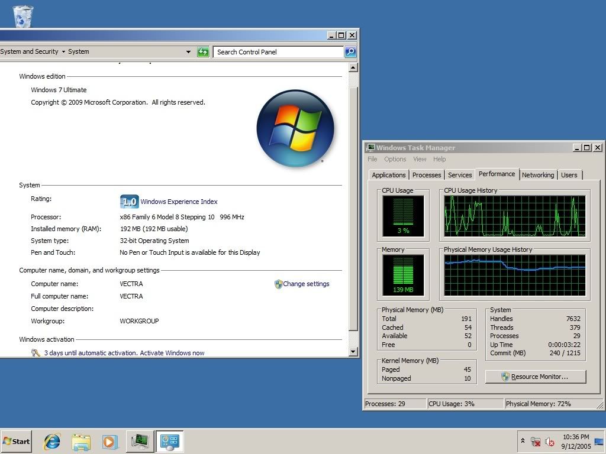Show hidden system tray icons
606x454 pixels.
coord(523,441)
